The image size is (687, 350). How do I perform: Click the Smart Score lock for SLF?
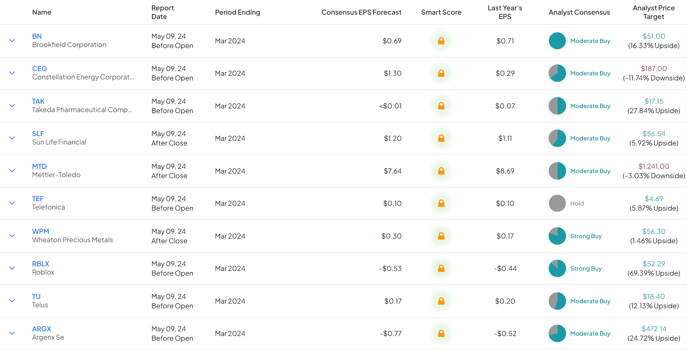pos(441,138)
